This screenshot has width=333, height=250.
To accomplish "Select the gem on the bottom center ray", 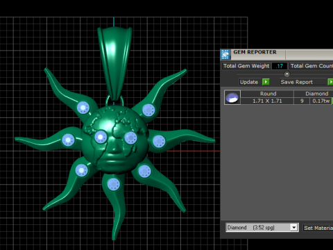I will click(114, 185).
